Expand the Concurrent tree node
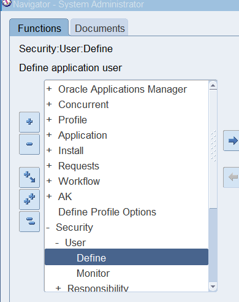The image size is (239, 302). pos(49,104)
